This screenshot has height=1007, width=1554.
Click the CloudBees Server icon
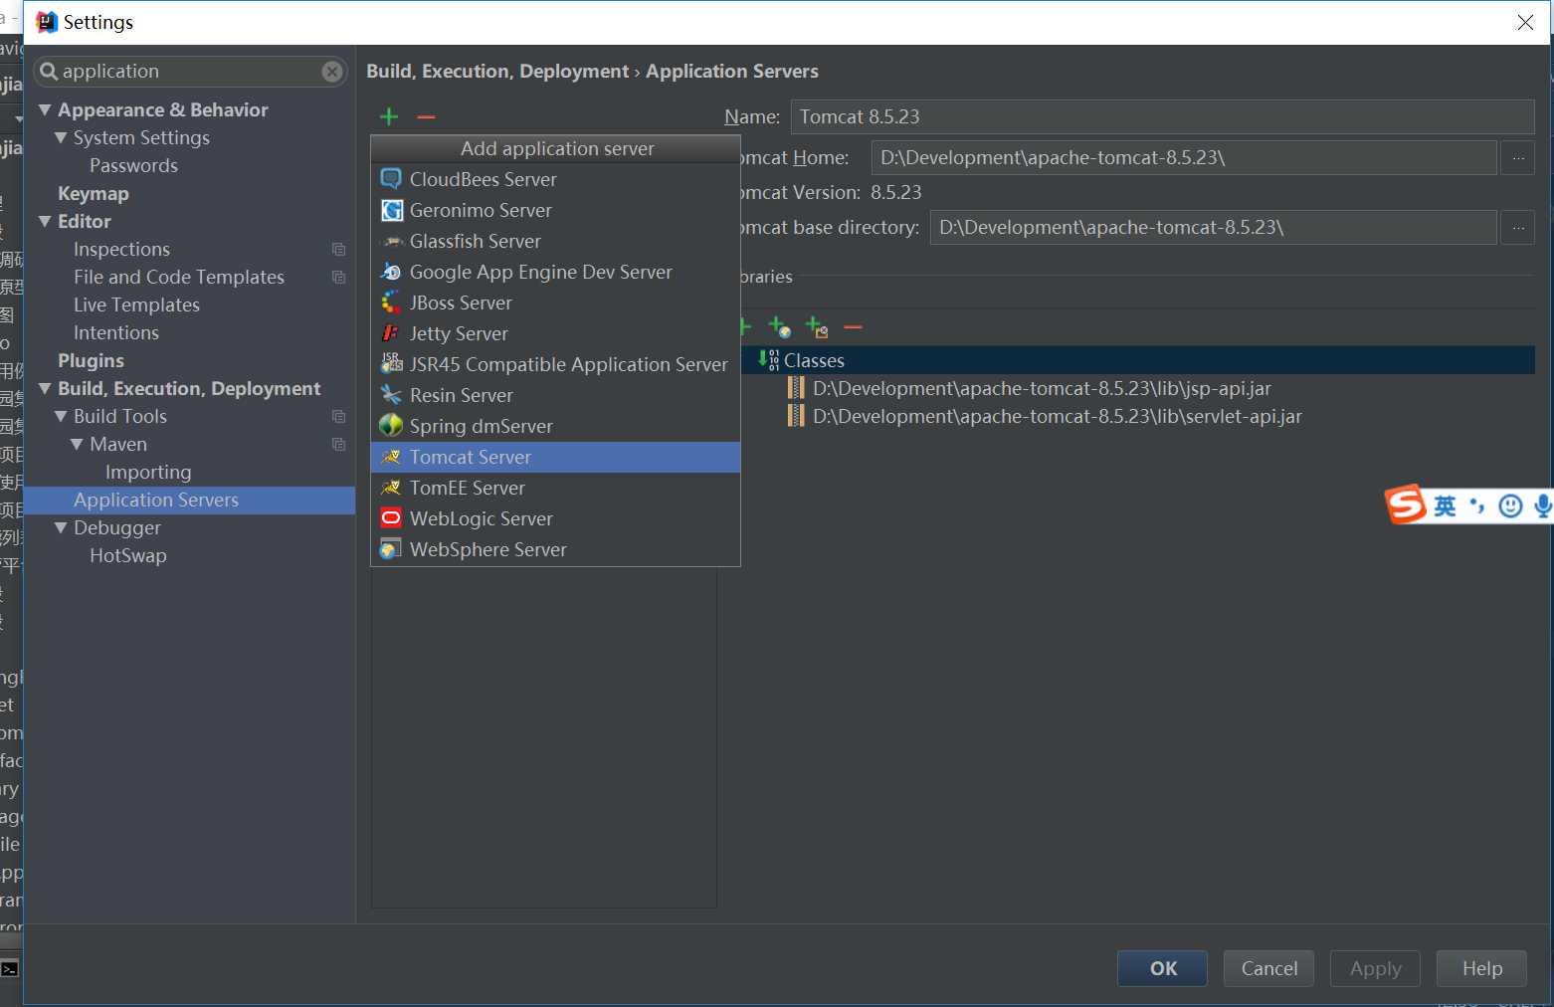coord(392,179)
